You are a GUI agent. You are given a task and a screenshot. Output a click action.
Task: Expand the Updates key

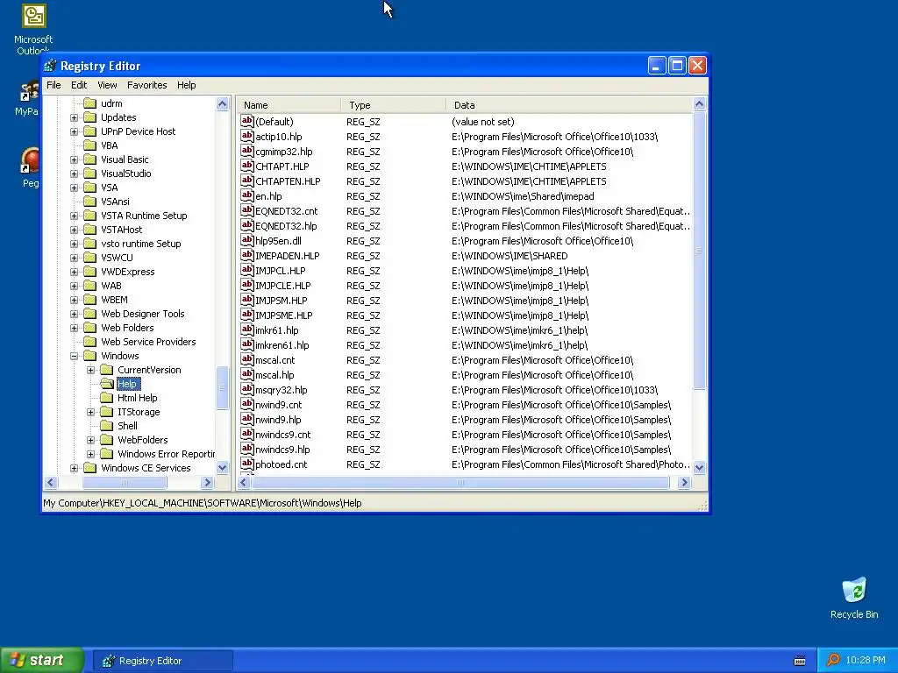(74, 117)
